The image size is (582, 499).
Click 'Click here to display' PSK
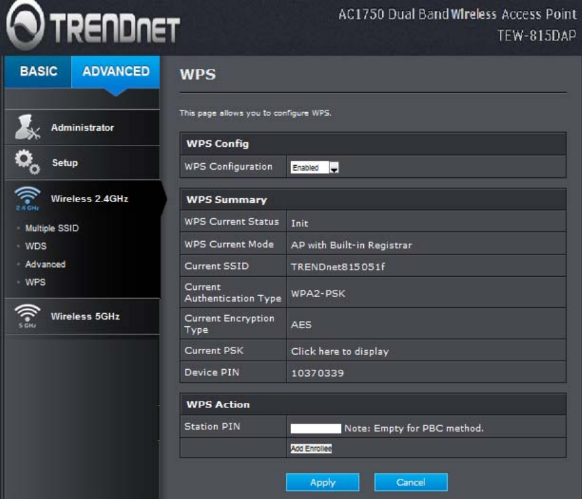tap(340, 352)
